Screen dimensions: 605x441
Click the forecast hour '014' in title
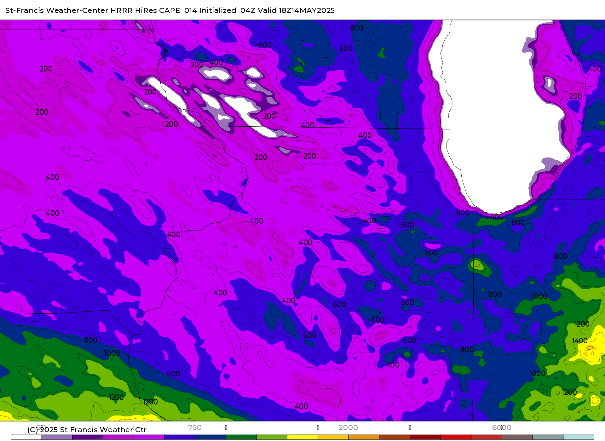191,10
